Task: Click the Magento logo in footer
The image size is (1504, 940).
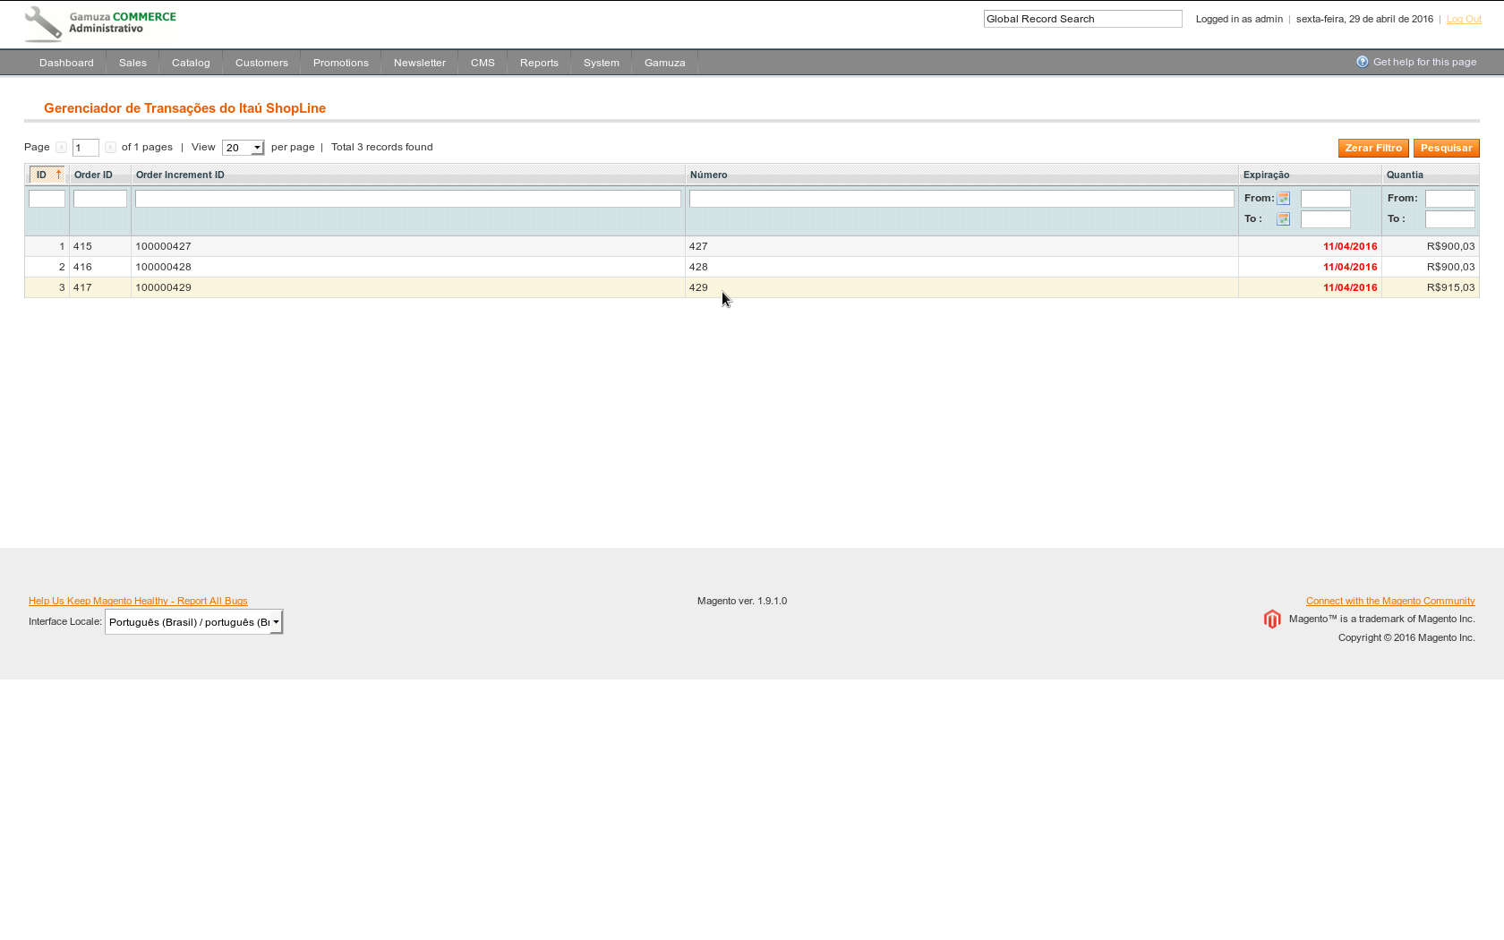Action: tap(1272, 620)
